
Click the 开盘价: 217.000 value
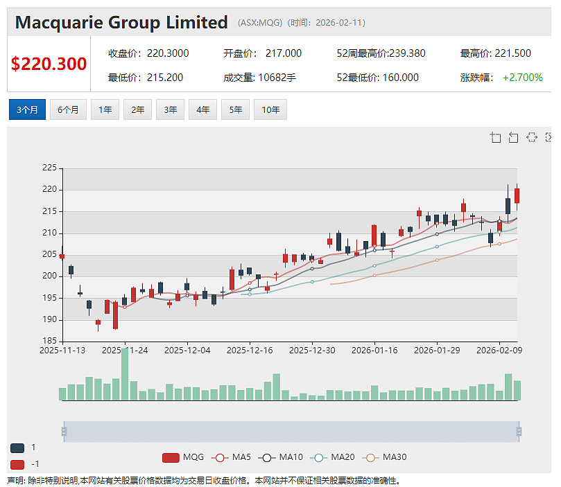tap(263, 53)
